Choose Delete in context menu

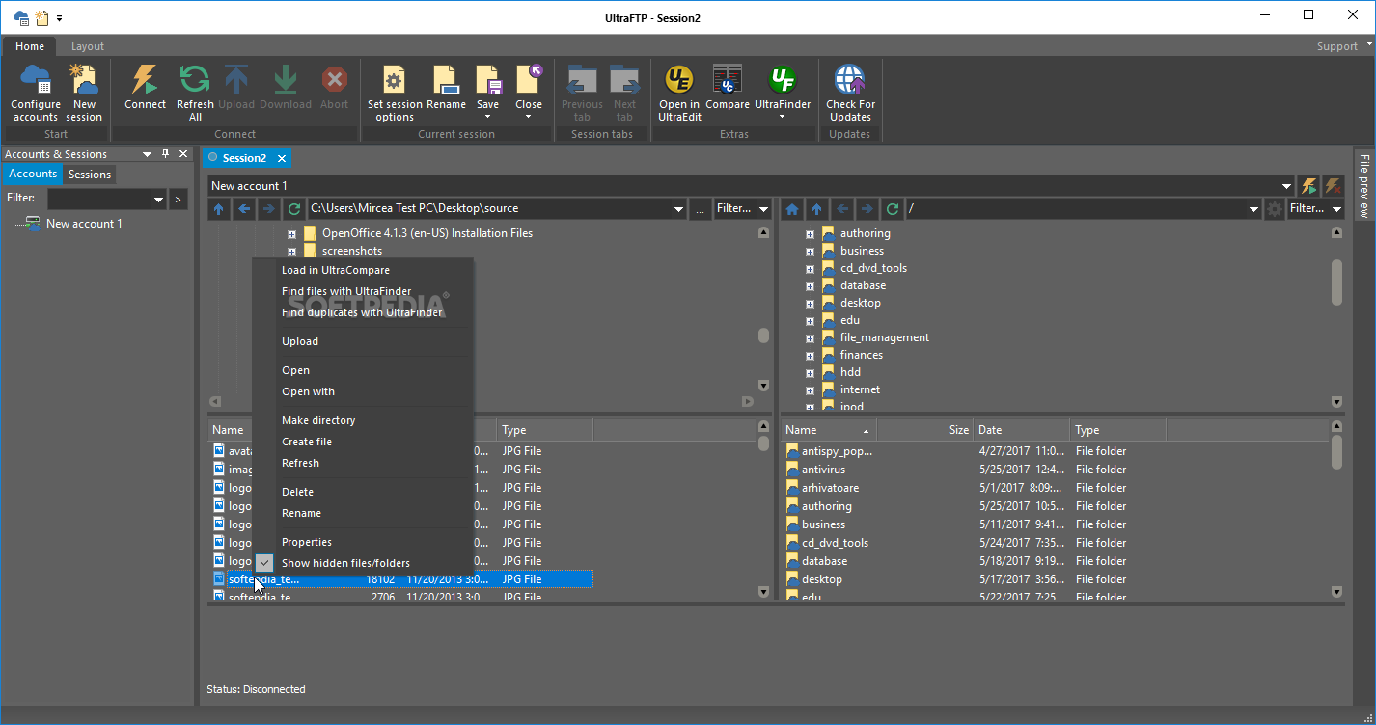click(x=297, y=492)
